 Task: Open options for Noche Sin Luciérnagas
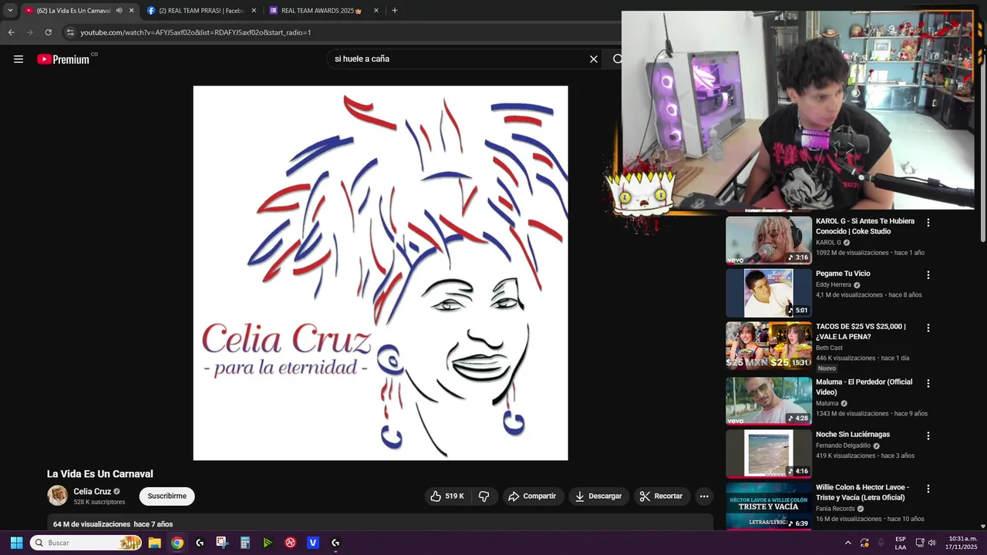pyautogui.click(x=928, y=436)
